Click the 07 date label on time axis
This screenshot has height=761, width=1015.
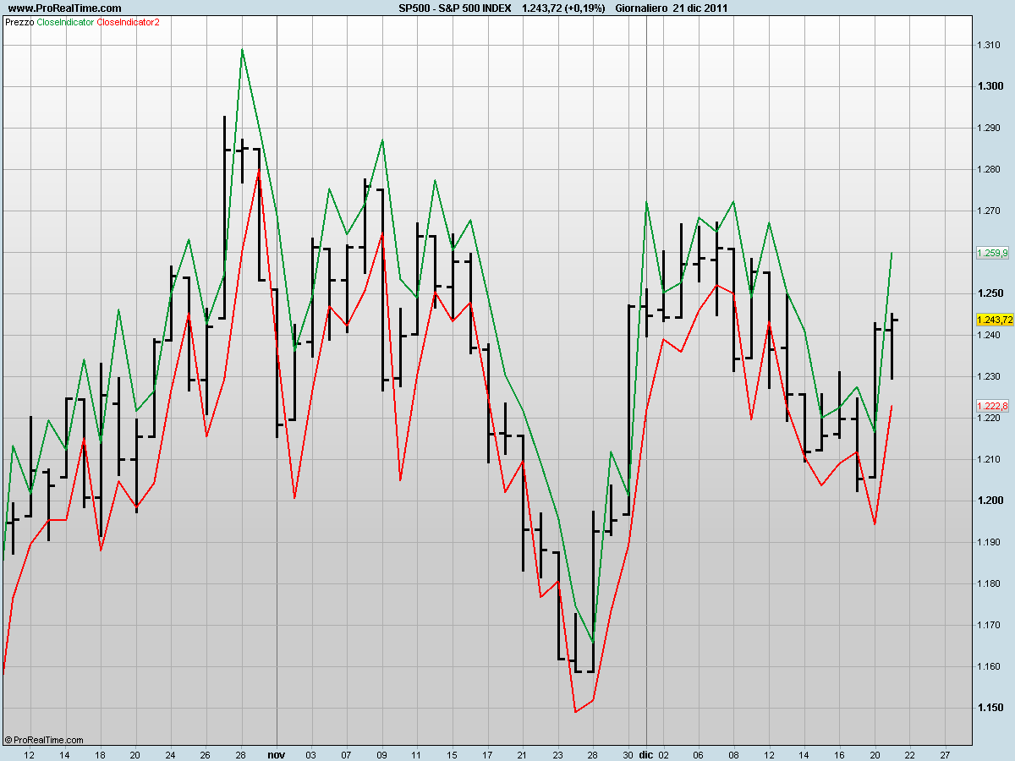(x=347, y=753)
